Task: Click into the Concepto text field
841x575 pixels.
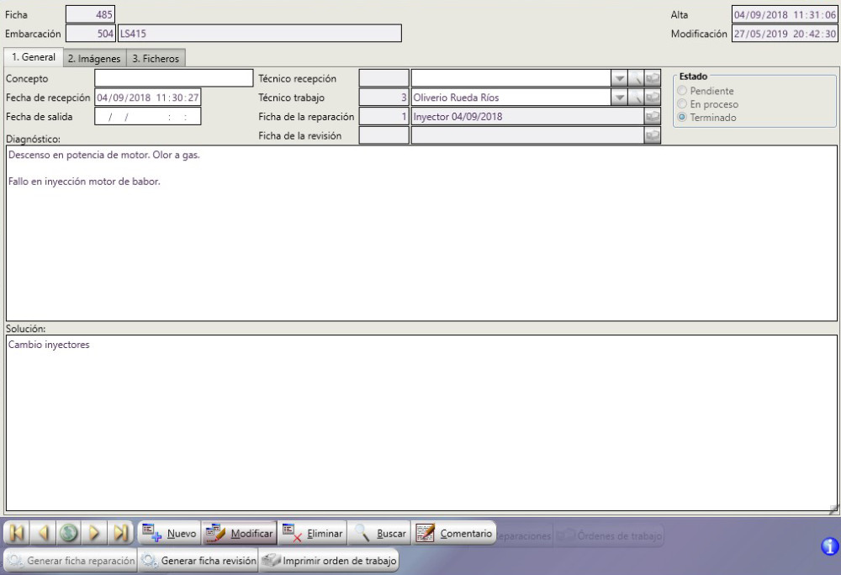Action: (x=173, y=78)
